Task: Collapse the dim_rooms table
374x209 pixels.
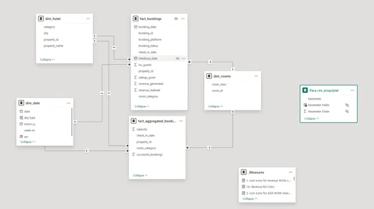Action: (x=216, y=107)
